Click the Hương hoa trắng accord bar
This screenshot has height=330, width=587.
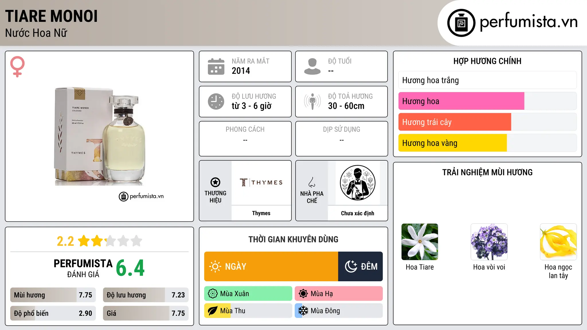click(x=487, y=80)
